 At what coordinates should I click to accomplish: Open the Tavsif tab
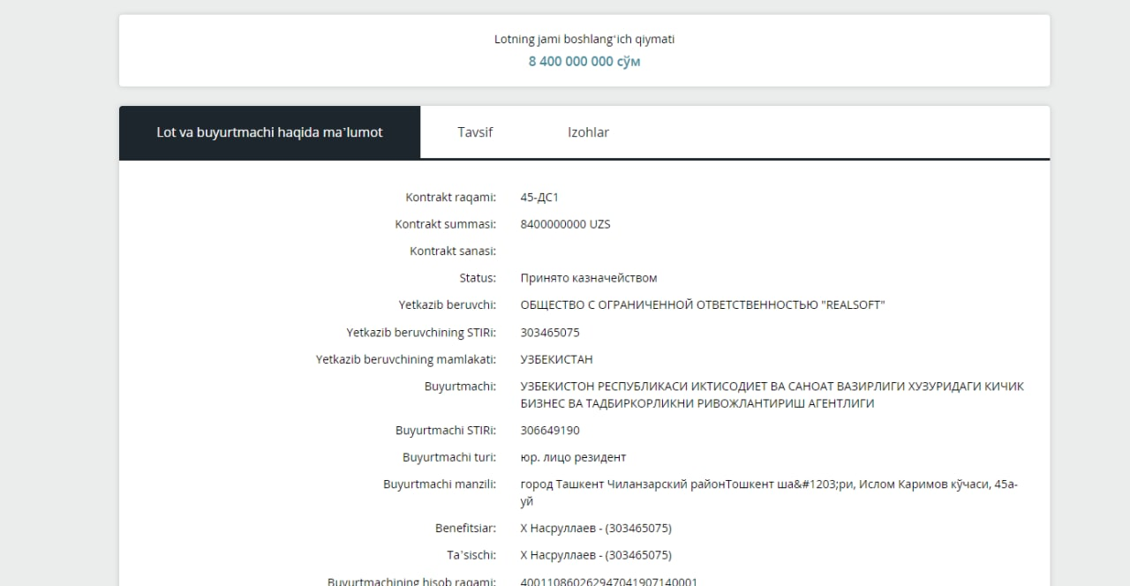pyautogui.click(x=474, y=132)
